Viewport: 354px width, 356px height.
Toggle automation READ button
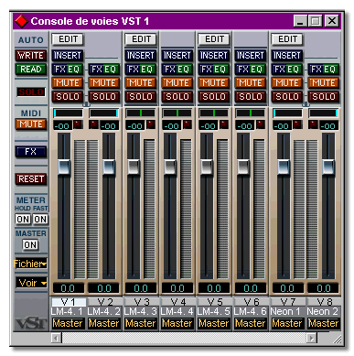coord(31,70)
